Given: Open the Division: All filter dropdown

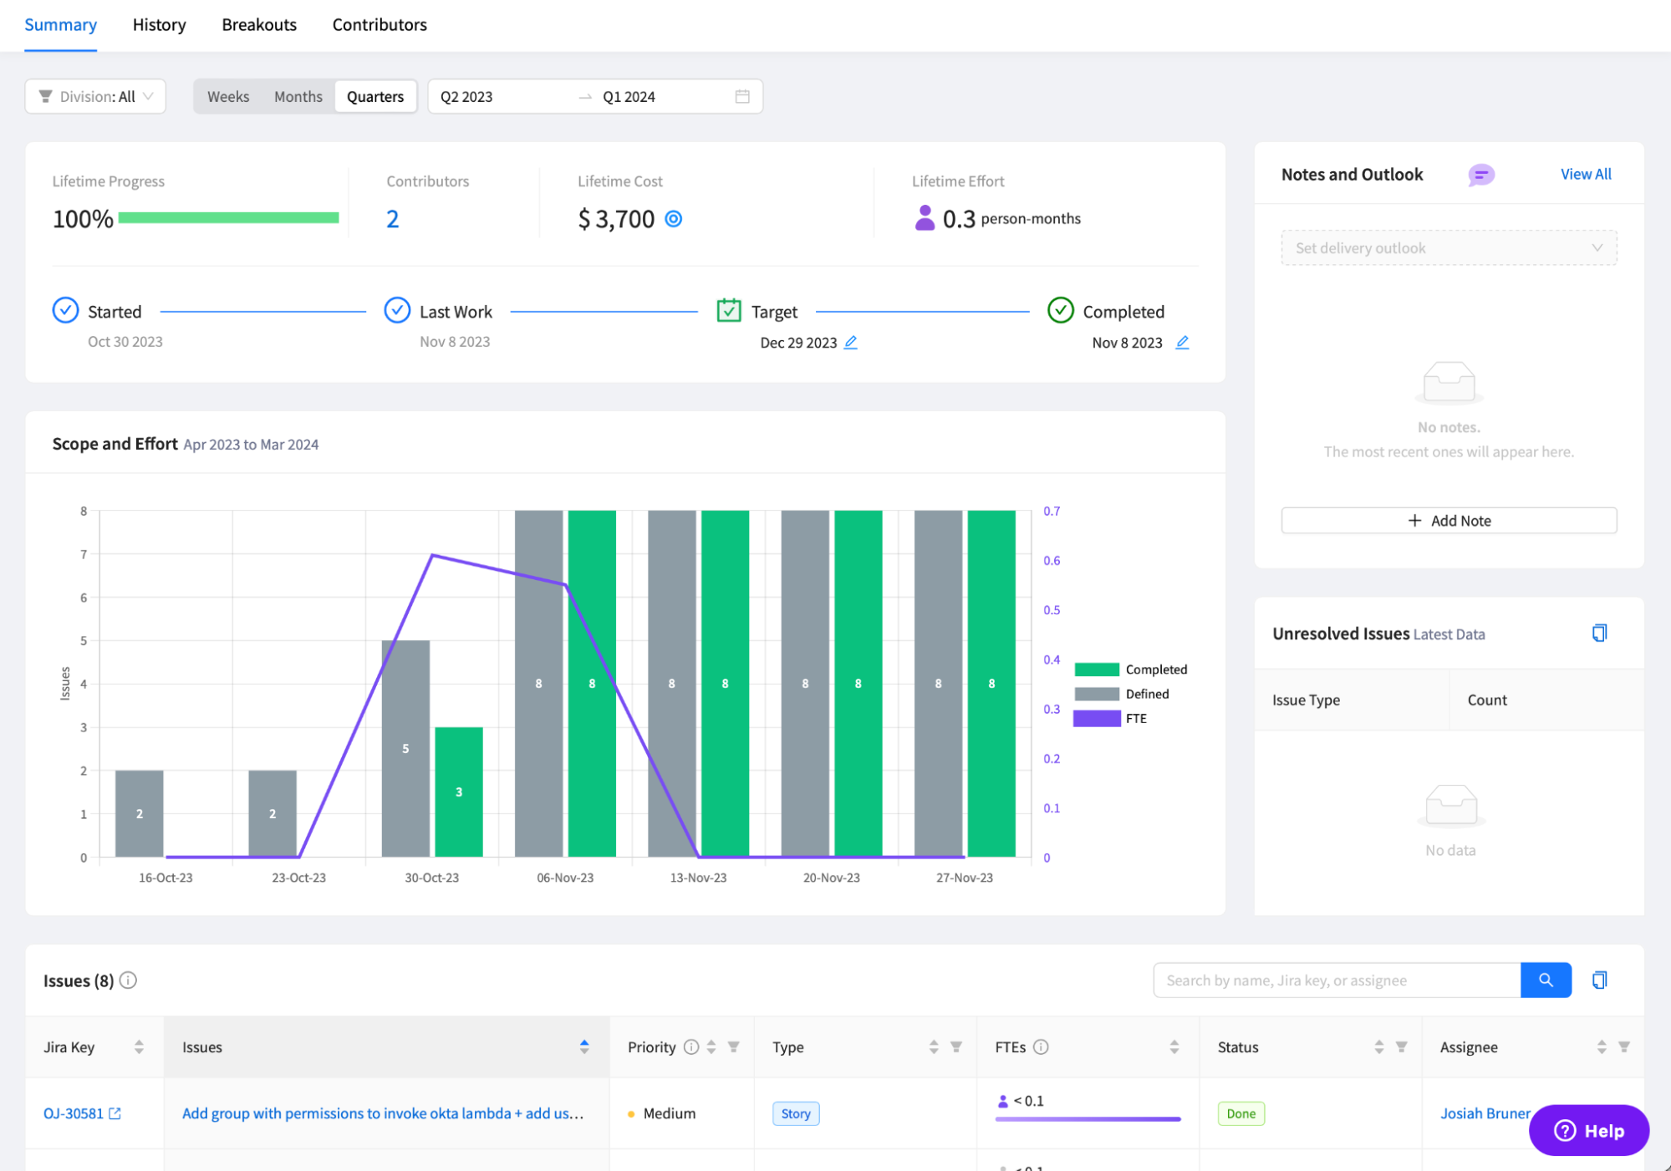Looking at the screenshot, I should [96, 97].
